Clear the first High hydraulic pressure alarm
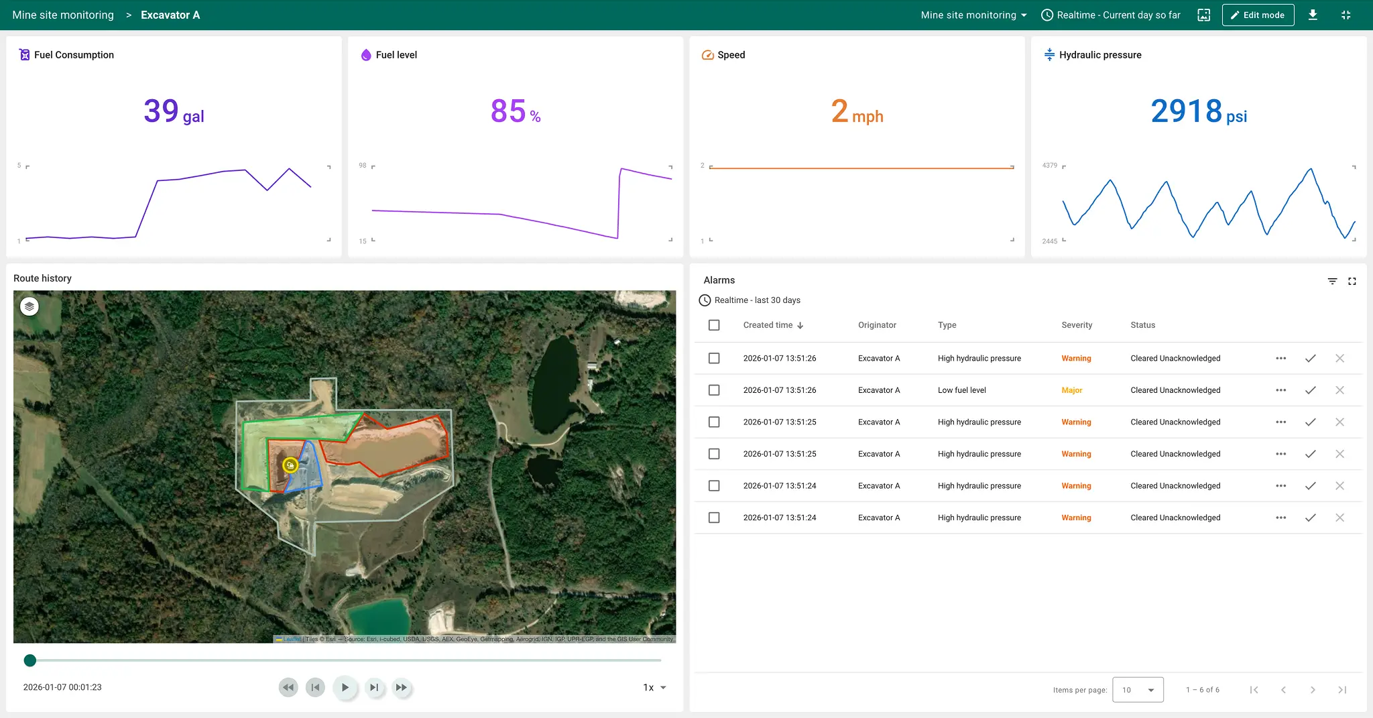Image resolution: width=1373 pixels, height=718 pixels. point(1339,359)
